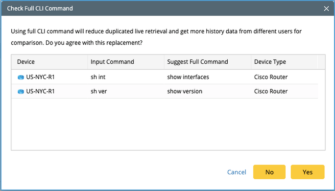The image size is (335, 191).
Task: Click the Check Full CLI Command title bar
Action: 163,8
